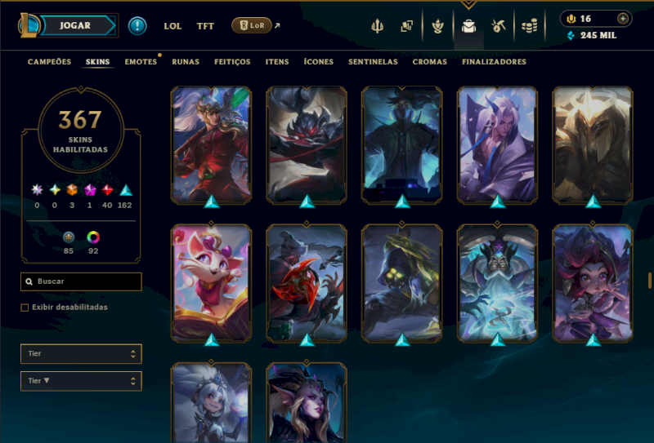The height and width of the screenshot is (443, 654).
Task: Switch to the Campeões tab
Action: pyautogui.click(x=49, y=62)
